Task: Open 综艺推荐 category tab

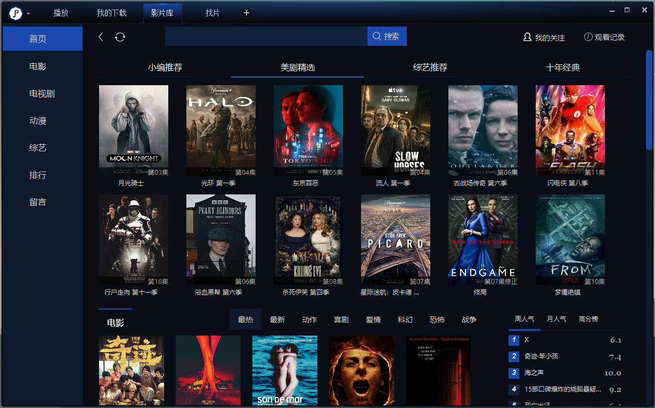Action: (x=430, y=68)
